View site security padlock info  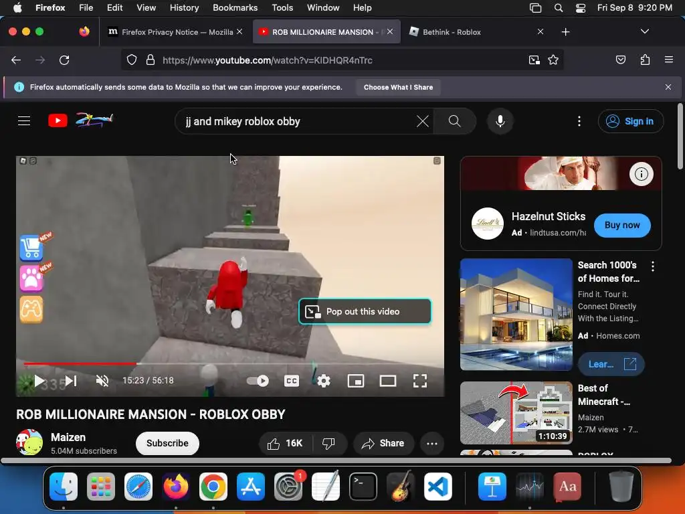tap(151, 60)
